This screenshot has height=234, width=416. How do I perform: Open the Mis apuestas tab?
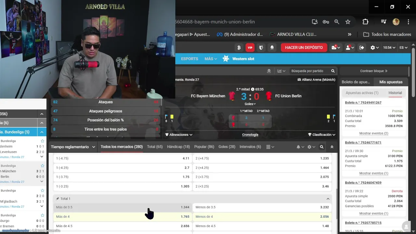tap(391, 82)
